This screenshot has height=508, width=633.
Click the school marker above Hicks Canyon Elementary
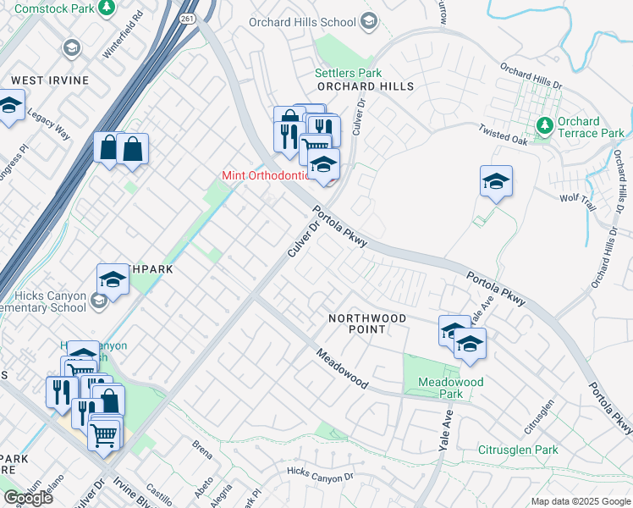pyautogui.click(x=113, y=282)
